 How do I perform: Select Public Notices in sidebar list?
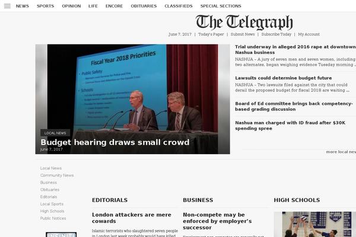click(x=53, y=218)
